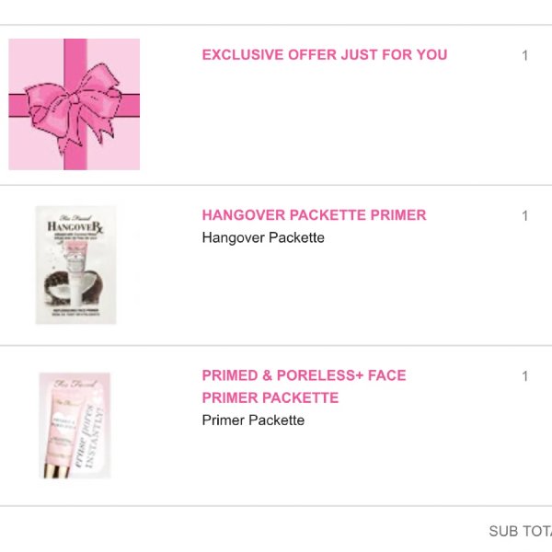Click the Sub Total label
Screen dimensions: 552x552
[x=521, y=531]
